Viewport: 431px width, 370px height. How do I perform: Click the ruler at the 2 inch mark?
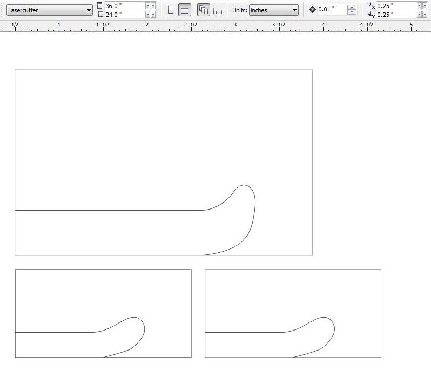[147, 26]
